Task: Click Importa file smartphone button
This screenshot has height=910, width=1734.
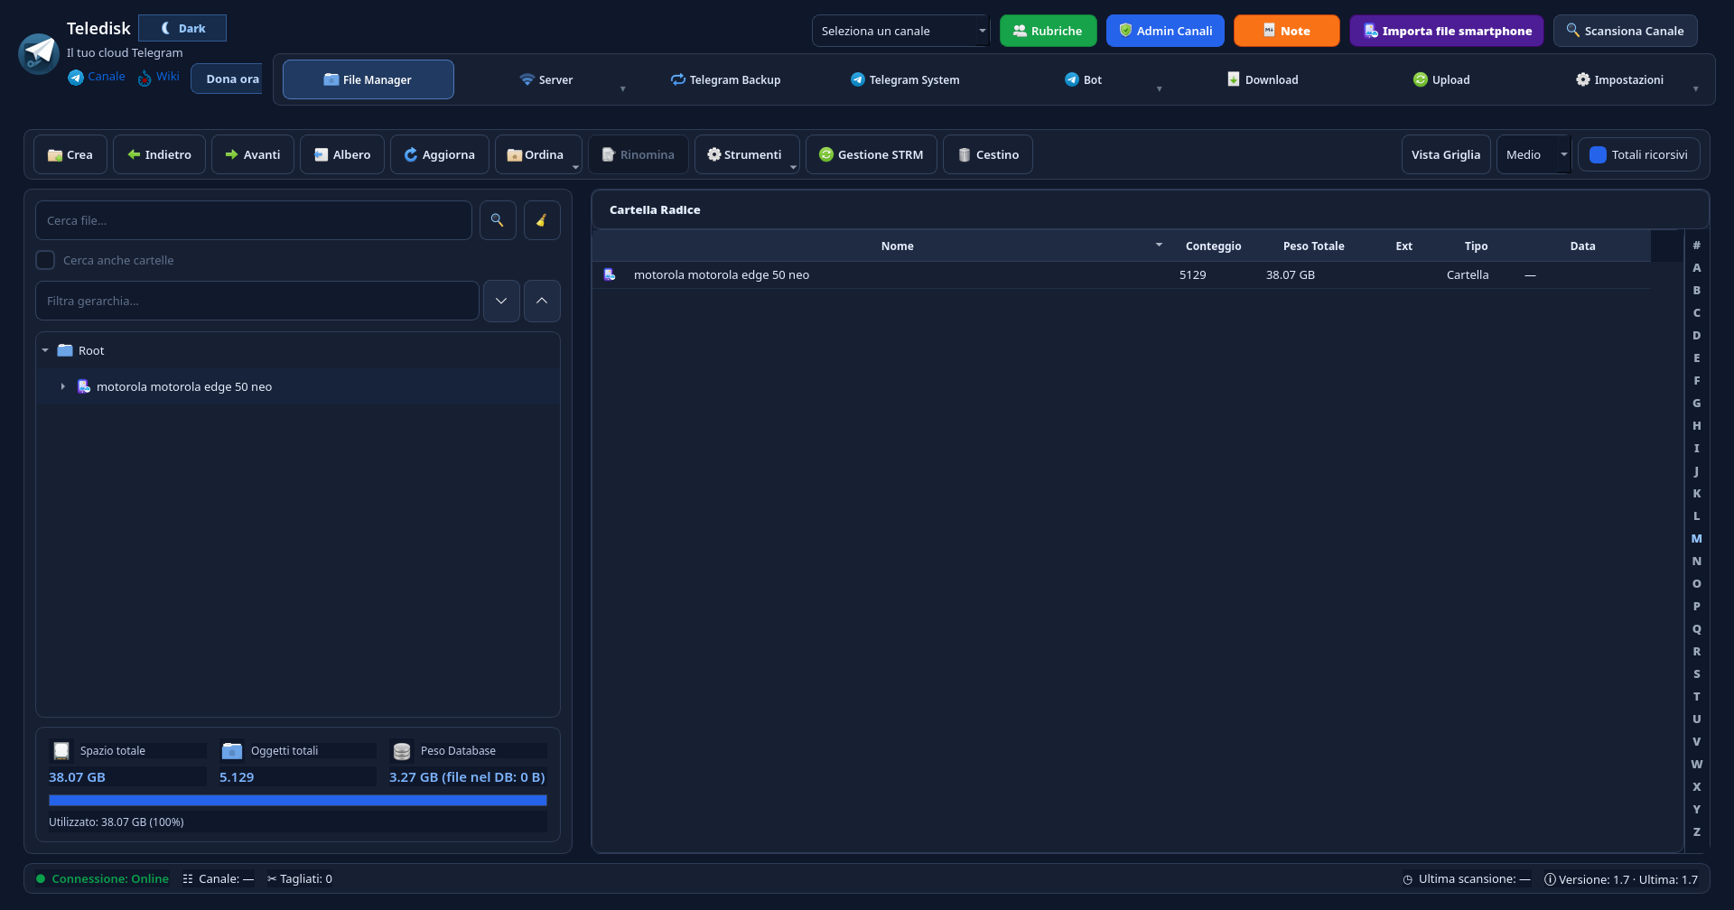Action: 1447,31
